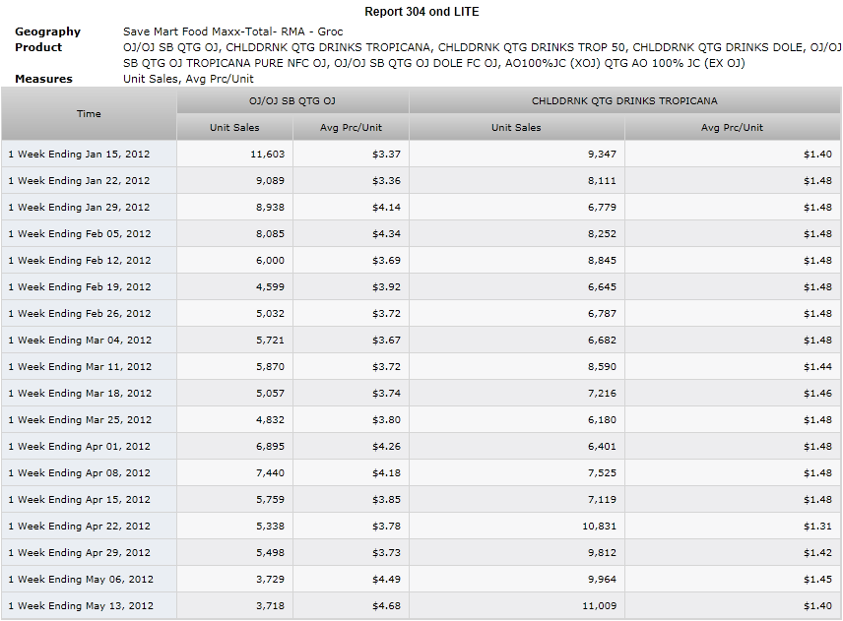The height and width of the screenshot is (621, 843).
Task: Click 'Save Mart Food Maxx-Total- RMA - Groc' text
Action: tap(232, 31)
